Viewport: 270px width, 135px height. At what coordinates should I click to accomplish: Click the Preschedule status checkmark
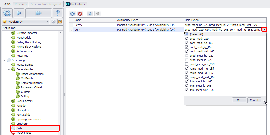[x=13, y=38]
